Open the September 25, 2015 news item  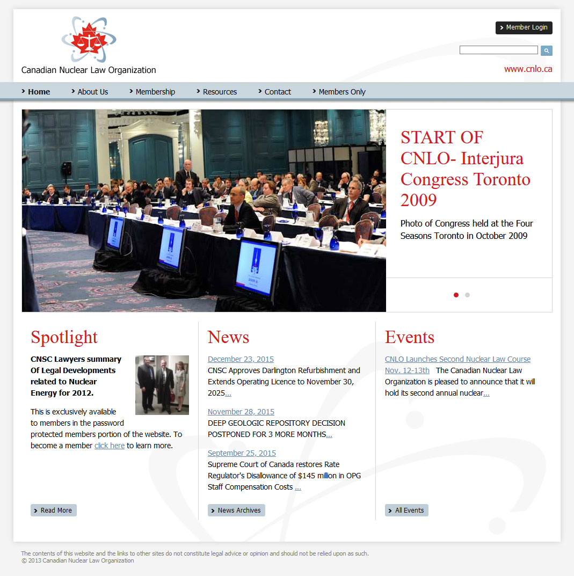[x=242, y=453]
